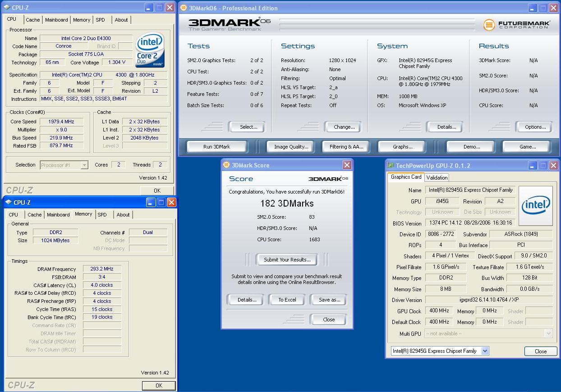Click the 3DMark06 logo in main window

[x=230, y=24]
